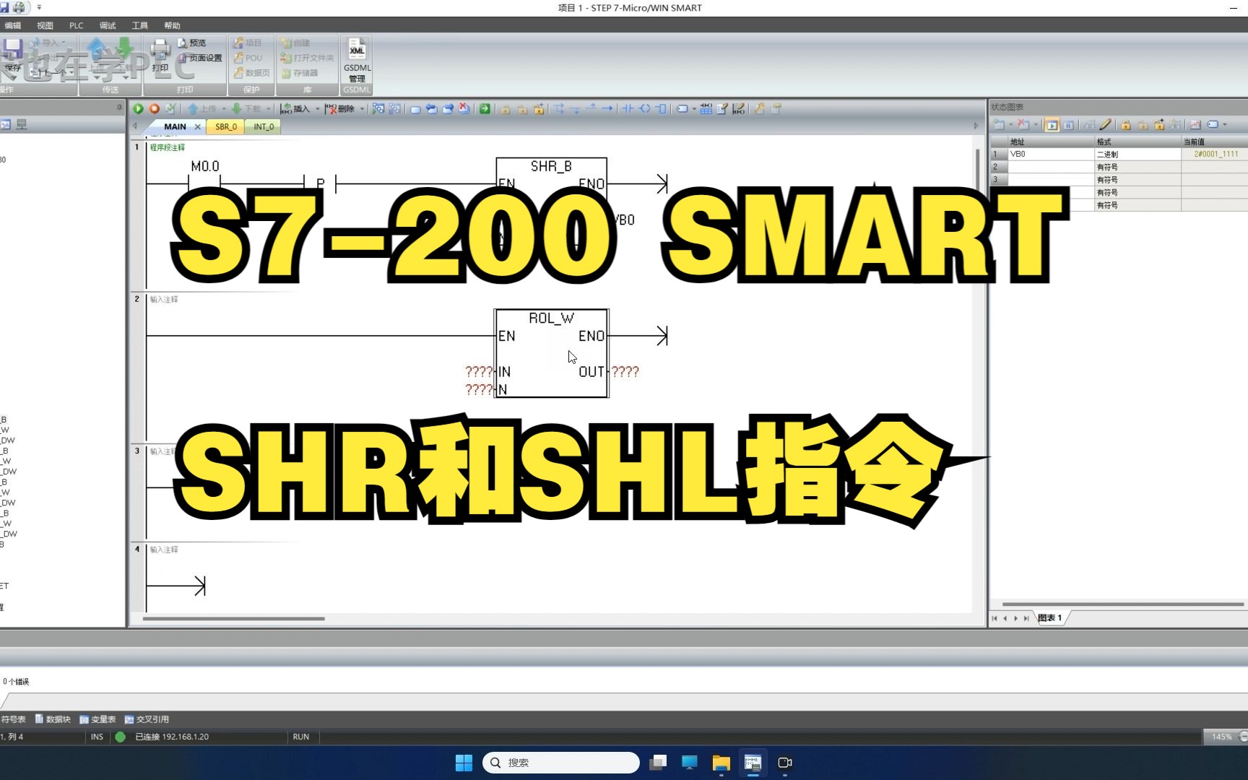Click the Windows Start button on taskbar
Screen dimensions: 1248x780
tap(464, 763)
